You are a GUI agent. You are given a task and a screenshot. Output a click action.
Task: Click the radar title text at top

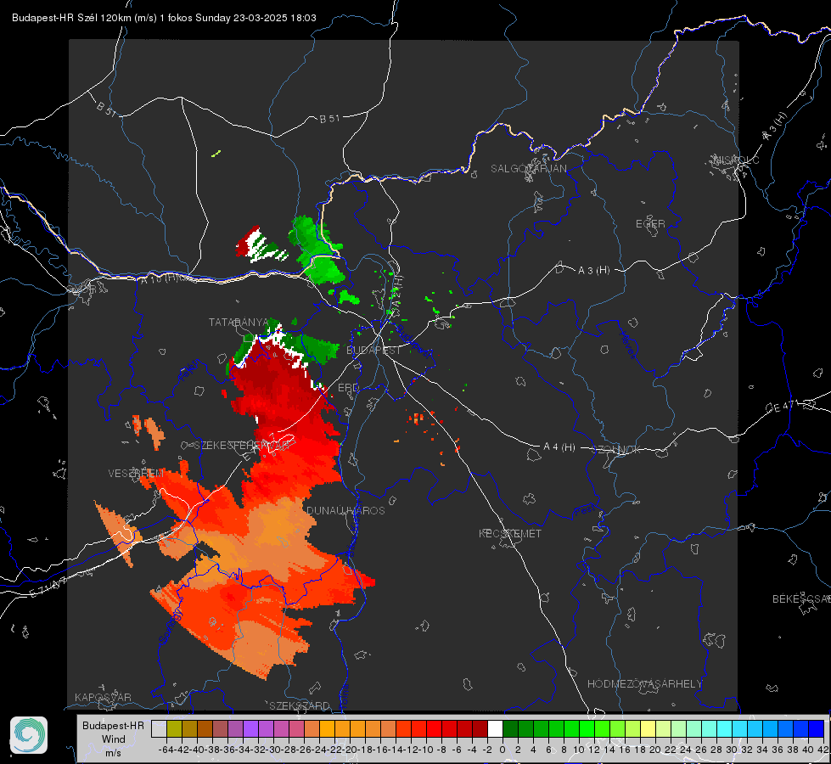(x=164, y=18)
